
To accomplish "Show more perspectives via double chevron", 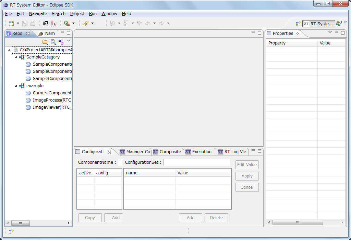I will [346, 22].
